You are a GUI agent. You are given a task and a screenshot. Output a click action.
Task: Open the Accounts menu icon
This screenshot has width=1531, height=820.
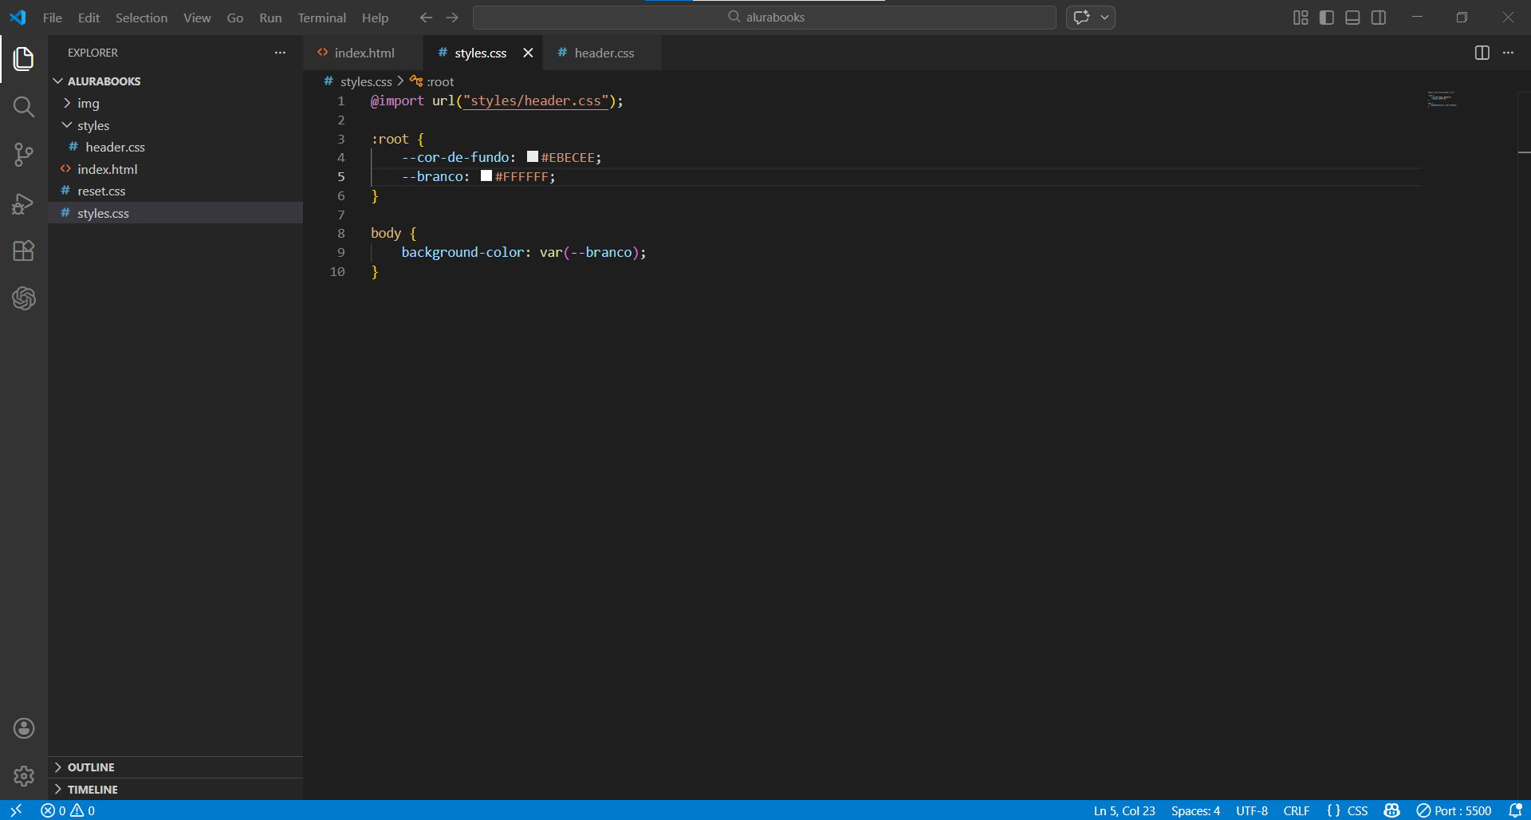(24, 728)
